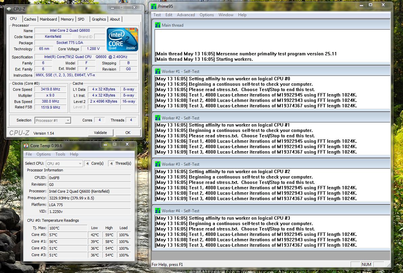Screen dimensions: 403x273
Task: Click the Worker #2 Self-Test window icon
Action: tap(157, 118)
